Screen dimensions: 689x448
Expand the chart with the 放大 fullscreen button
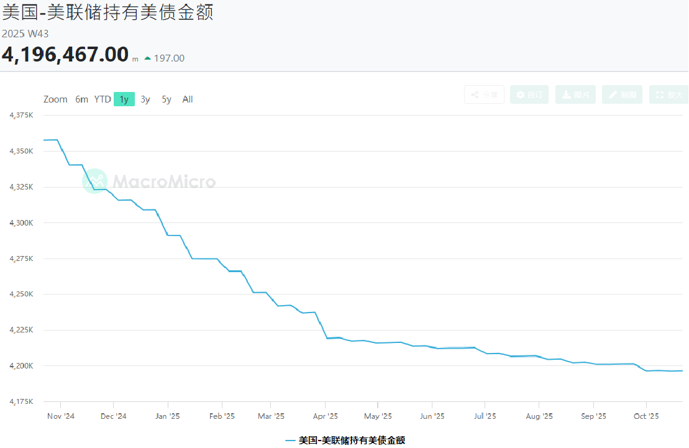[x=668, y=94]
